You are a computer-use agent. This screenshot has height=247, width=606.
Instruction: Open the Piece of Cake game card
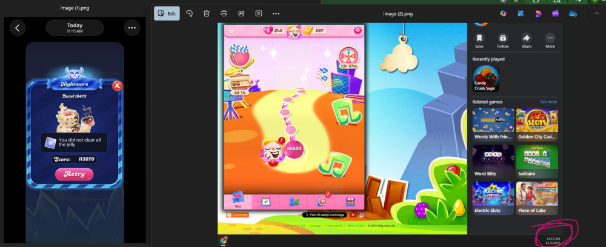(x=537, y=198)
